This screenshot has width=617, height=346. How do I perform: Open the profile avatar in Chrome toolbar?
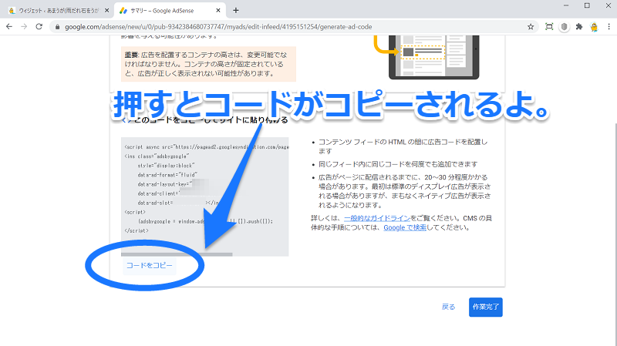click(594, 26)
